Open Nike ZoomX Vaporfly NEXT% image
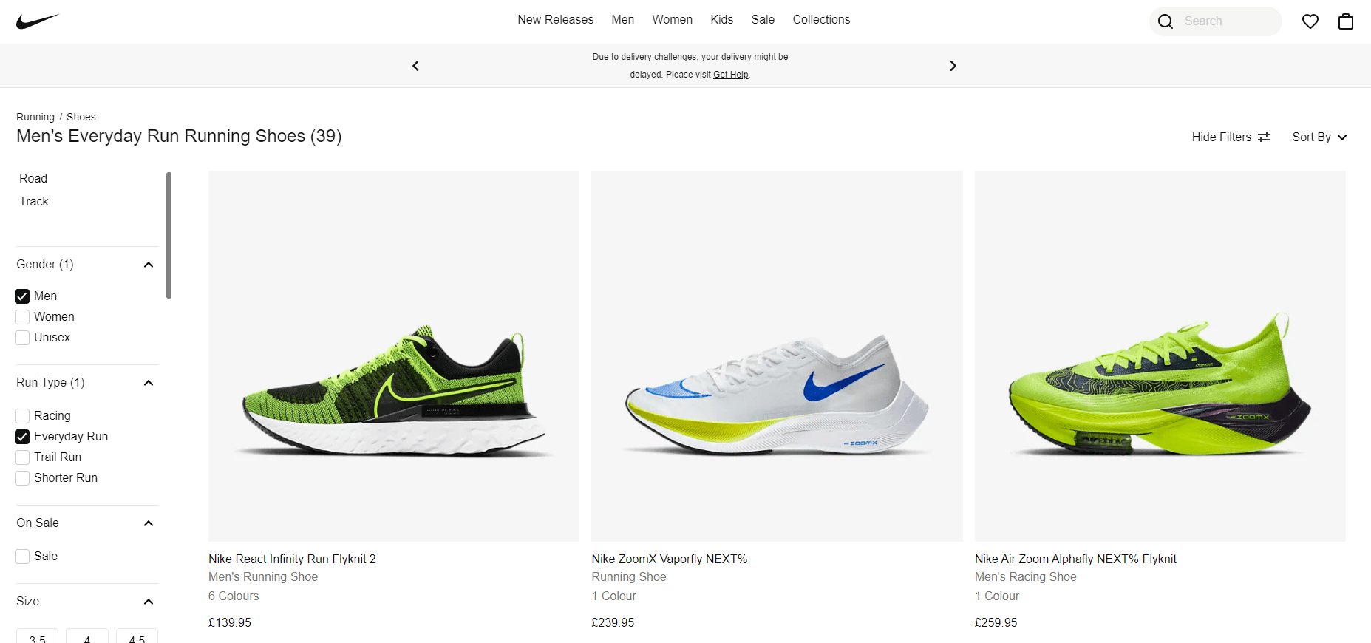The width and height of the screenshot is (1371, 643). coord(777,356)
